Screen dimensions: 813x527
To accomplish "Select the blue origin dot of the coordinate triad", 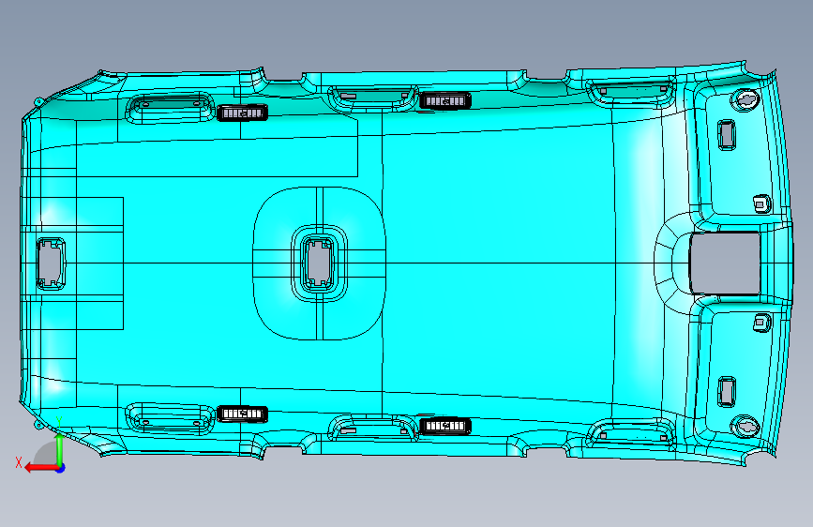I will [x=61, y=468].
